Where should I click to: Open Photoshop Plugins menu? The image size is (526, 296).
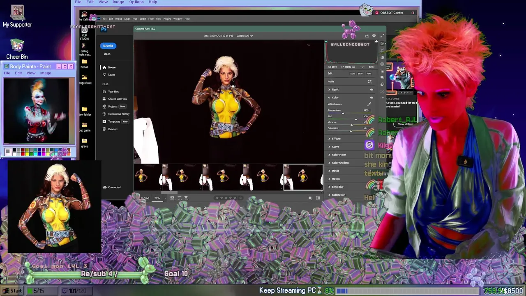(x=167, y=18)
